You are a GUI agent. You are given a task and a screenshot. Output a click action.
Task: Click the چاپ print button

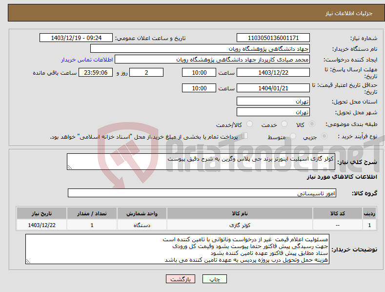pos(215,279)
